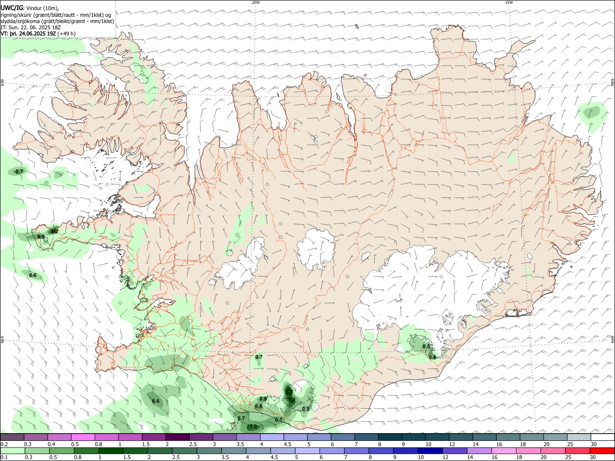
Task: Click the '1.0' precipitation value near south coast
Action: (254, 426)
